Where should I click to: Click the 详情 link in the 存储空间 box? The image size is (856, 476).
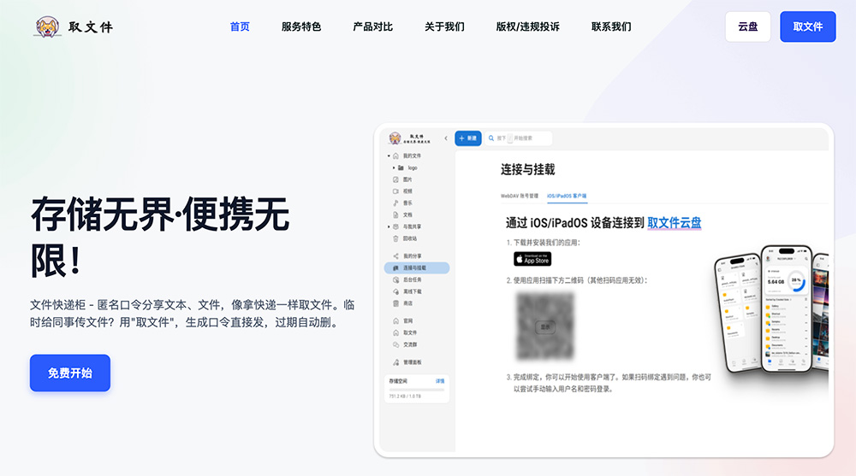[x=440, y=381]
